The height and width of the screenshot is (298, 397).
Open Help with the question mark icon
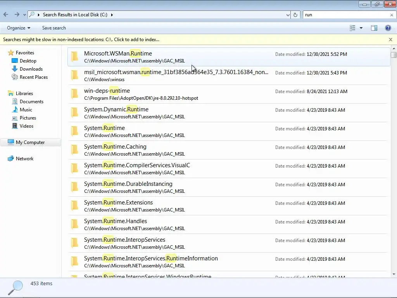[x=388, y=28]
